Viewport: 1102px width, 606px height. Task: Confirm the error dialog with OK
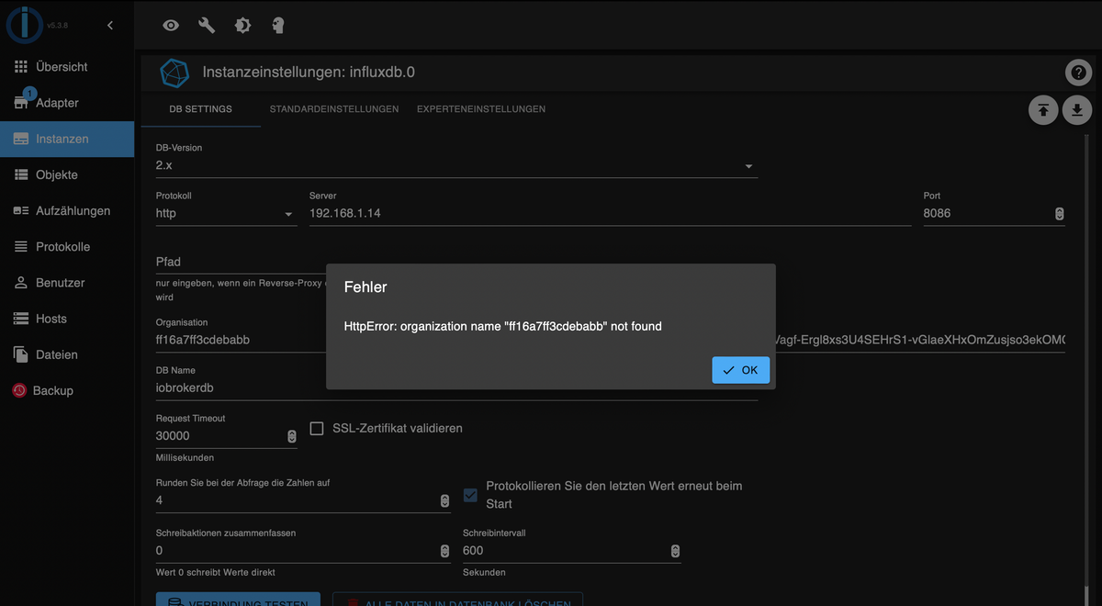click(x=740, y=370)
